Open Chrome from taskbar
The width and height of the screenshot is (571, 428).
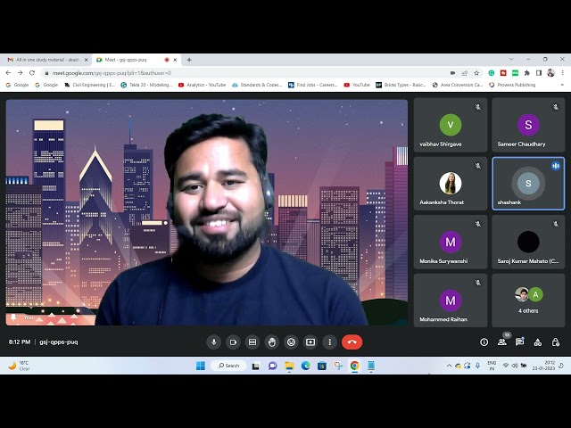355,366
